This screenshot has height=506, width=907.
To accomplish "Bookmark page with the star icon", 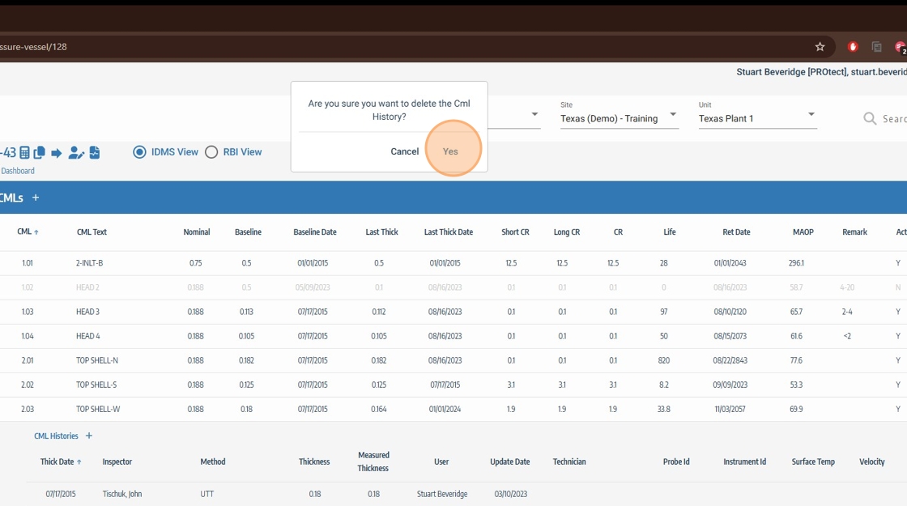I will tap(820, 47).
